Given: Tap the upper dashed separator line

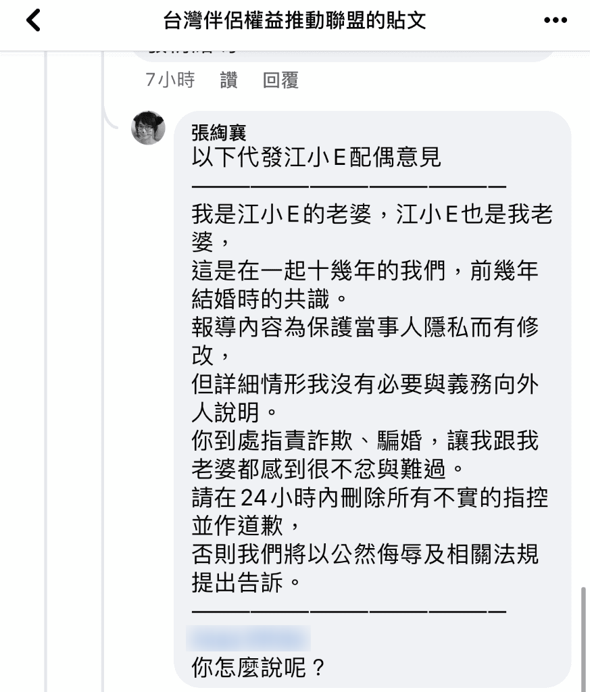Looking at the screenshot, I should point(349,186).
